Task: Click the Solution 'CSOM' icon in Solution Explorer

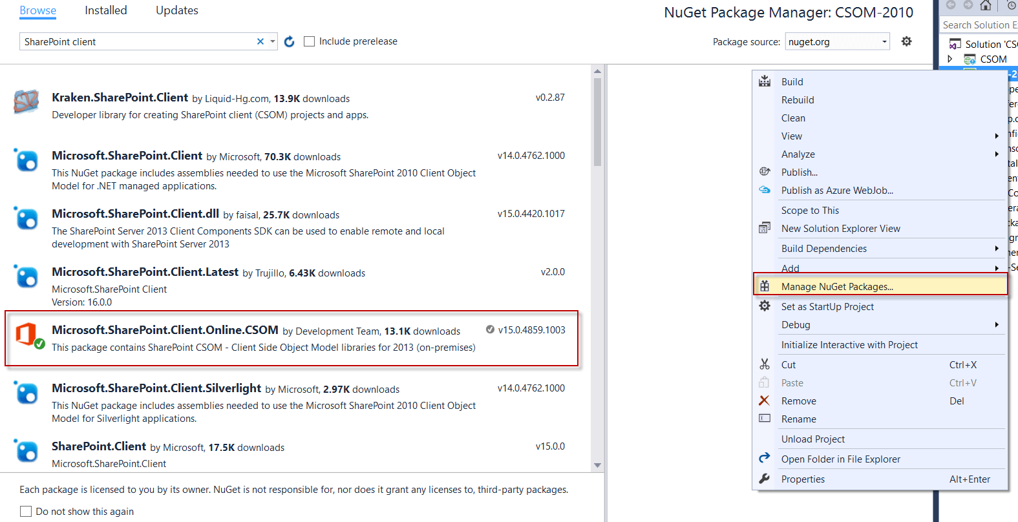Action: [x=955, y=44]
